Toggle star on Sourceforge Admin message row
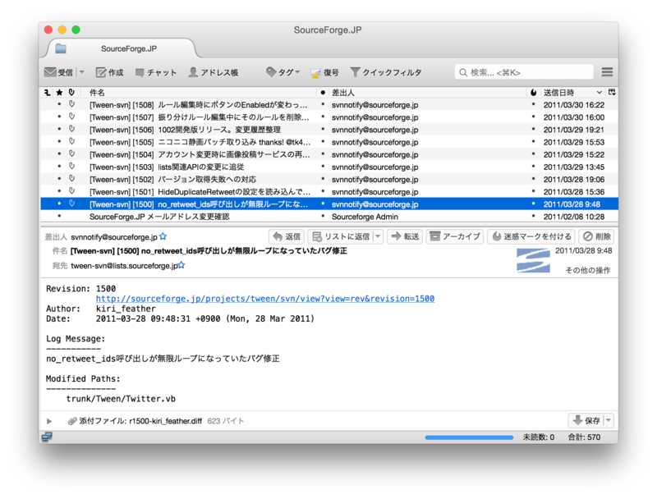The height and width of the screenshot is (499, 657). click(x=59, y=216)
